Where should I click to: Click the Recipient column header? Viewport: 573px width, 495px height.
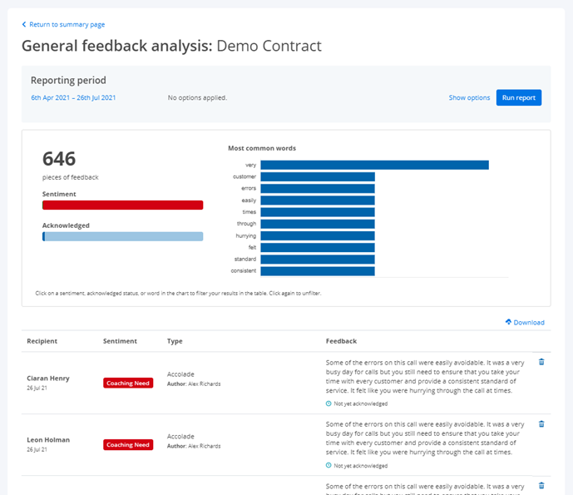coord(42,341)
